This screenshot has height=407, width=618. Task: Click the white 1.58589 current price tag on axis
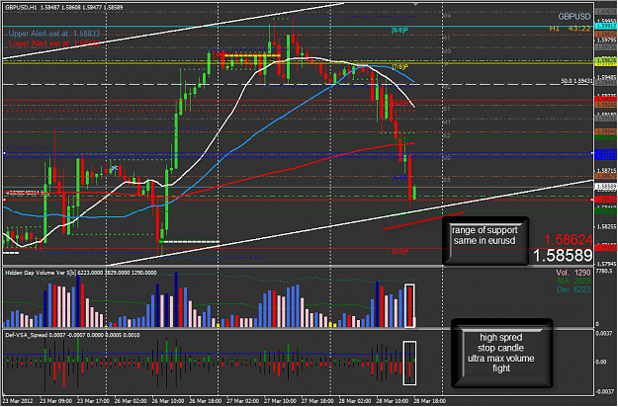[x=606, y=186]
